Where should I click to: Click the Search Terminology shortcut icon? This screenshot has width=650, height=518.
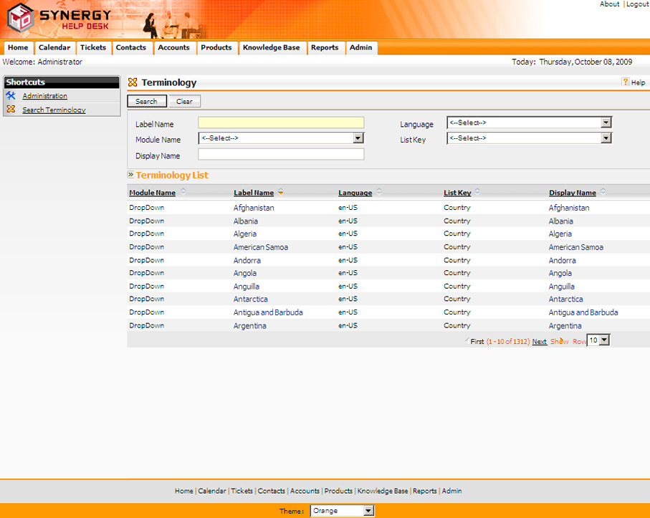11,110
